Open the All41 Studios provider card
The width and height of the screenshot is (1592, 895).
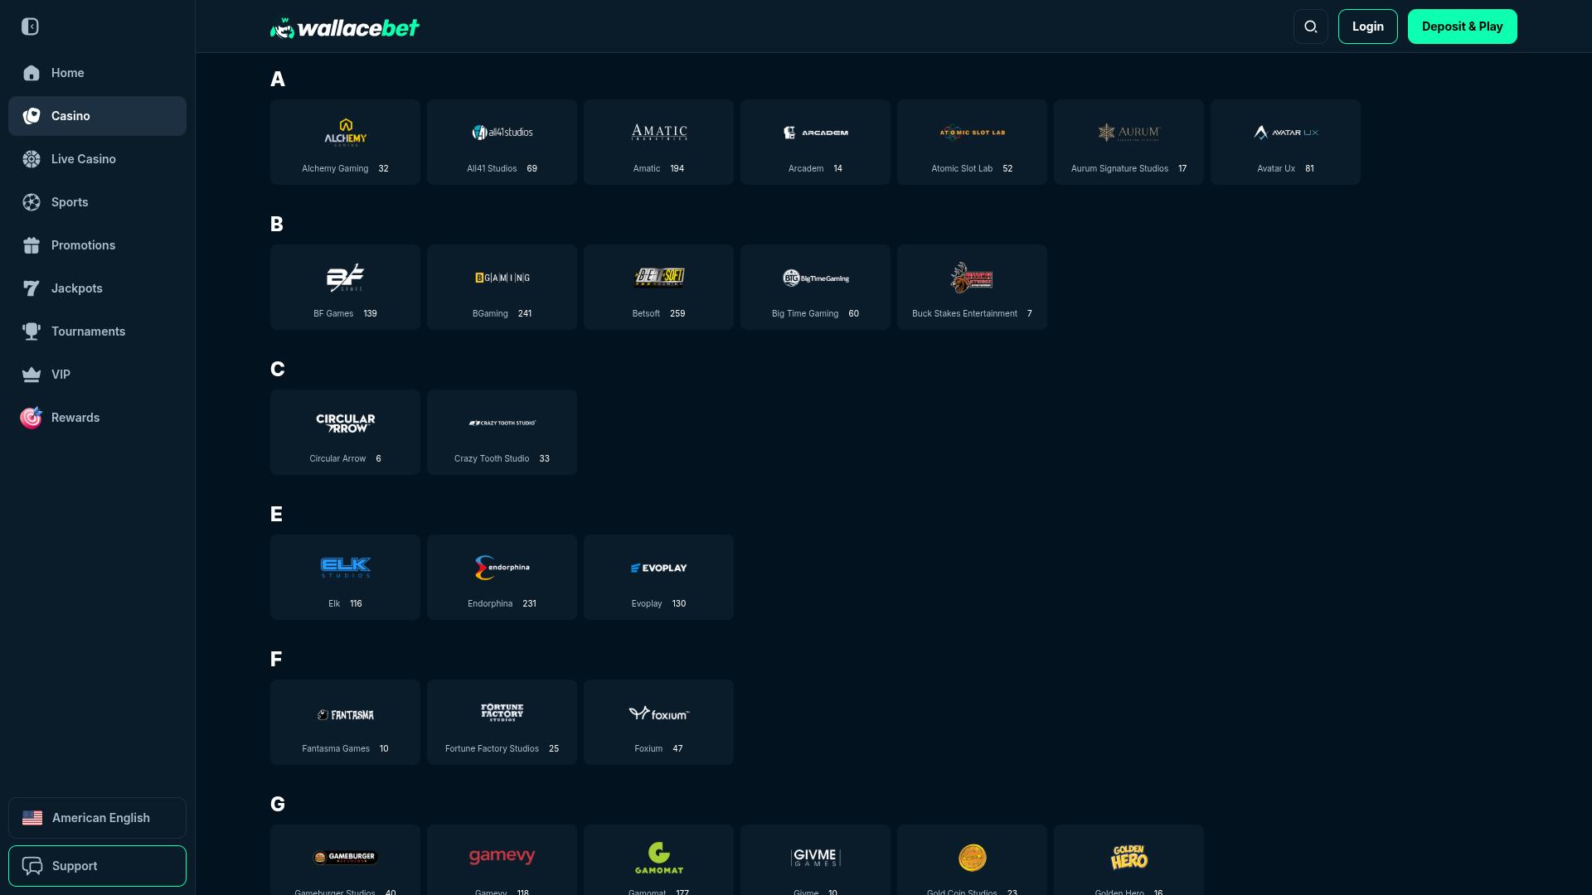coord(502,142)
